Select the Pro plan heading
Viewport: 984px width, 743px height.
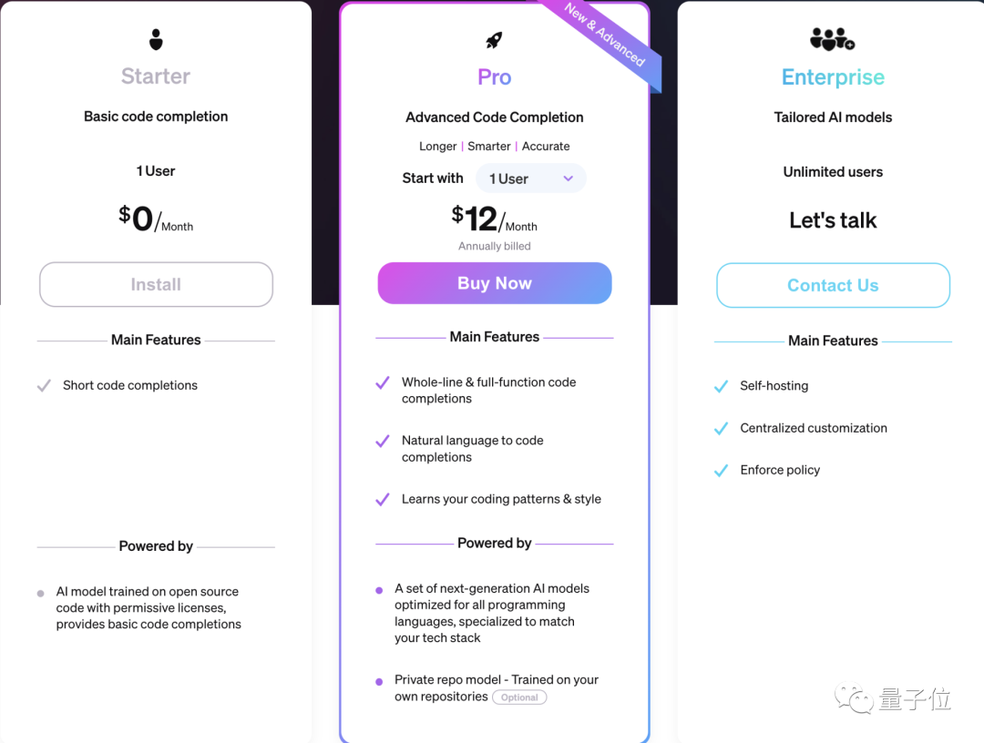[x=494, y=77]
